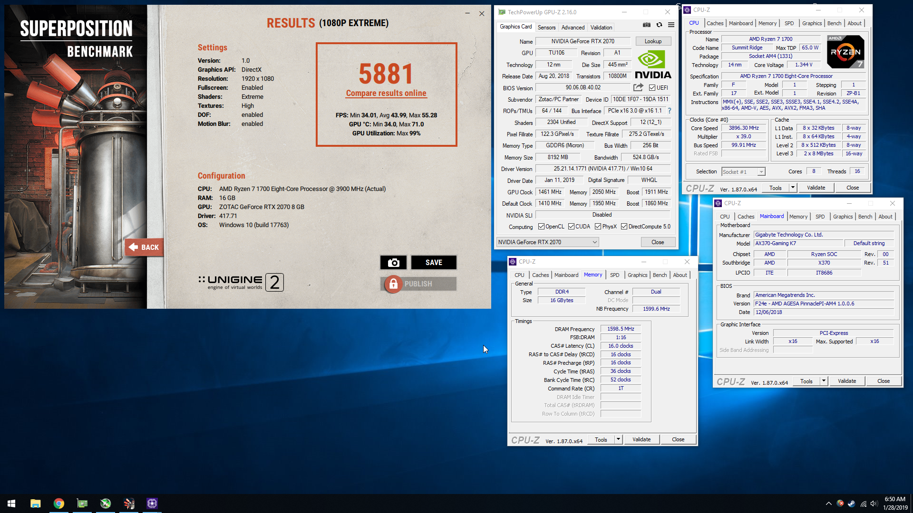Click the DRAM Frequency value field
Viewport: 913px width, 513px height.
tap(621, 329)
